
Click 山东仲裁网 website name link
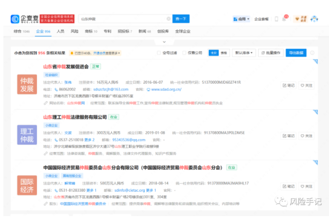[x=76, y=103]
